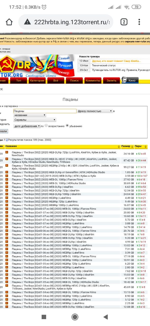Open the Топ menu tab
This screenshot has width=150, height=326.
[x=19, y=80]
